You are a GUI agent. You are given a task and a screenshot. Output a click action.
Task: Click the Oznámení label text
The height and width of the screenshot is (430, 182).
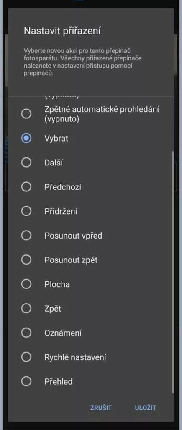pos(63,333)
